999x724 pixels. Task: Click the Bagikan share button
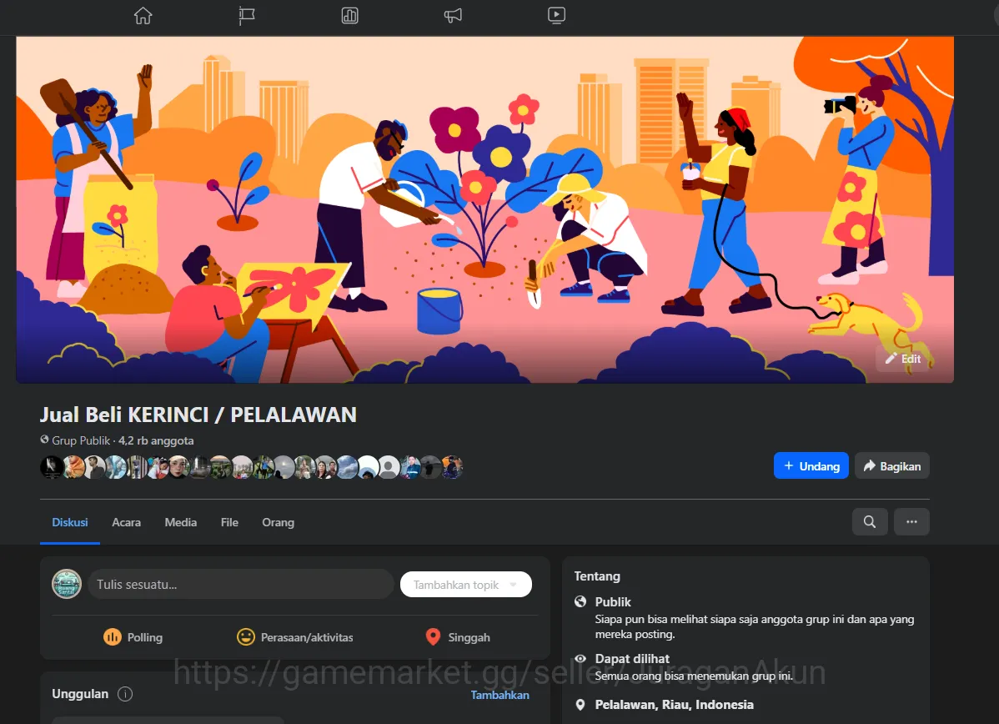point(892,466)
